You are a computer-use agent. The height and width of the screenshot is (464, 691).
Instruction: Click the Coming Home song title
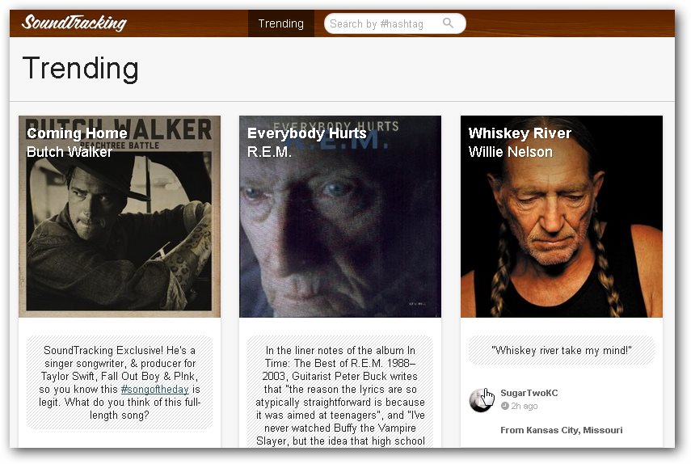pyautogui.click(x=77, y=133)
